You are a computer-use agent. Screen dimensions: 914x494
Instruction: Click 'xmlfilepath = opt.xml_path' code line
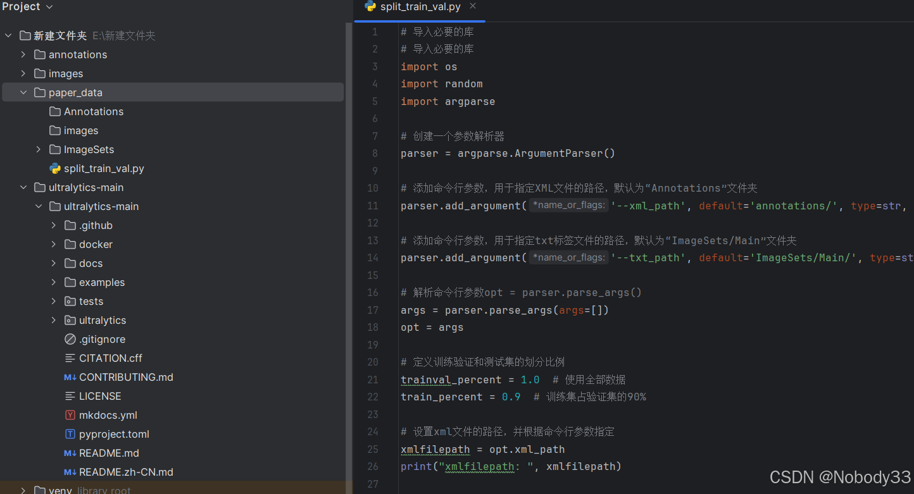click(483, 449)
